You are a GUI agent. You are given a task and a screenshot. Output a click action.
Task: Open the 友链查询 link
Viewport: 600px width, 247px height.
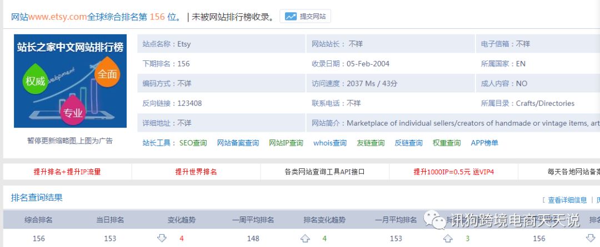click(x=371, y=143)
